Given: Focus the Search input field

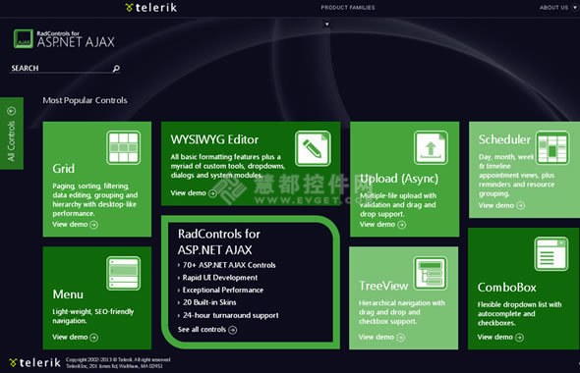Looking at the screenshot, I should point(65,69).
